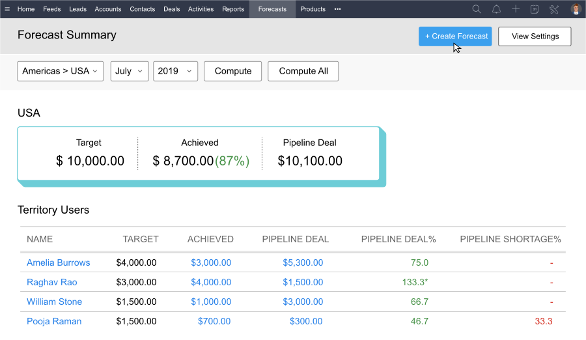This screenshot has width=586, height=340.
Task: Click Raghav Rao's $4,000.00 achieved amount
Action: pyautogui.click(x=211, y=283)
